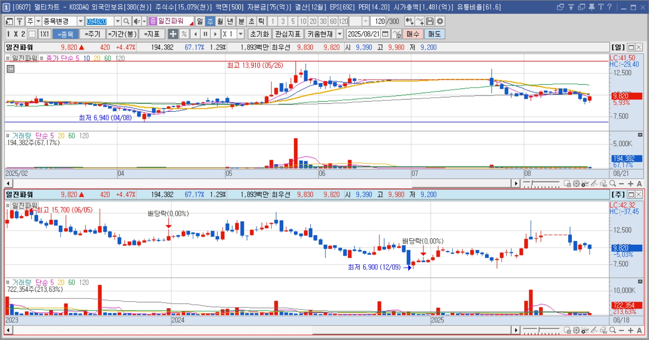The image size is (649, 340).
Task: Toggle the =지표 sync button
Action: tap(152, 34)
